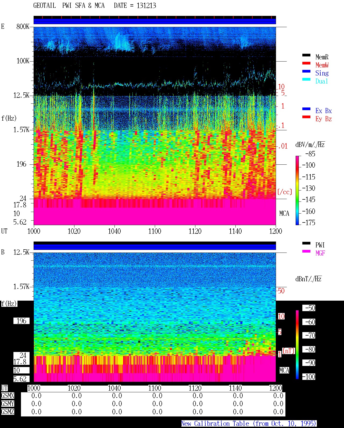
Task: Click the MCA label beside B panel
Action: [284, 371]
